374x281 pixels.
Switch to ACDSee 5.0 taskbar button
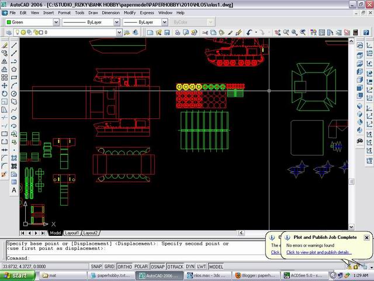[x=304, y=276]
